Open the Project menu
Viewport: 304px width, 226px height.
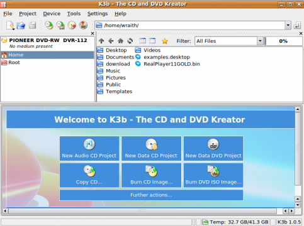28,14
